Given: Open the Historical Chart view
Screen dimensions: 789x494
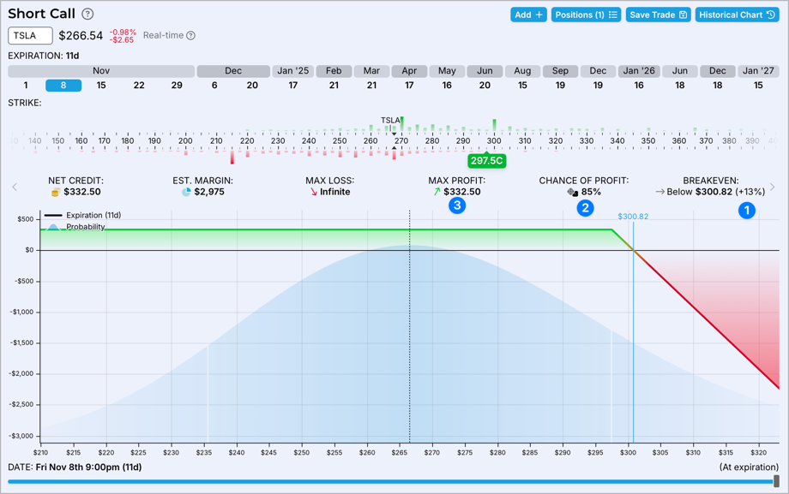Looking at the screenshot, I should 738,15.
